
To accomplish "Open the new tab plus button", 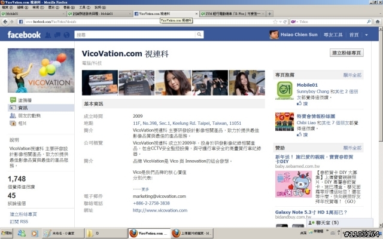I will pos(269,14).
